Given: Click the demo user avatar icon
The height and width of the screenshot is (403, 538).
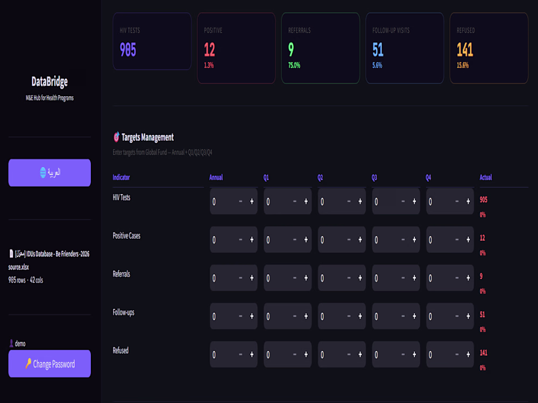Looking at the screenshot, I should [11, 343].
